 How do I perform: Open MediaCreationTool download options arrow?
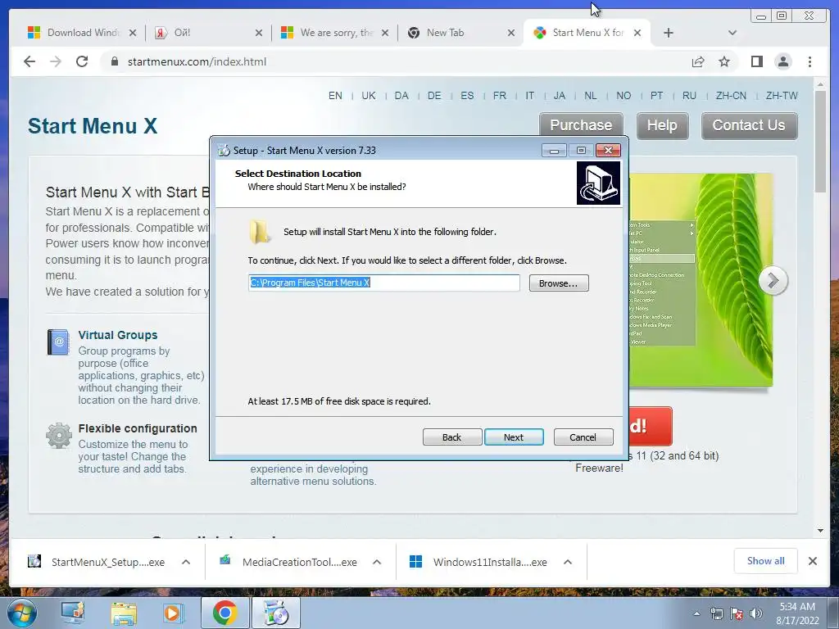click(x=377, y=562)
